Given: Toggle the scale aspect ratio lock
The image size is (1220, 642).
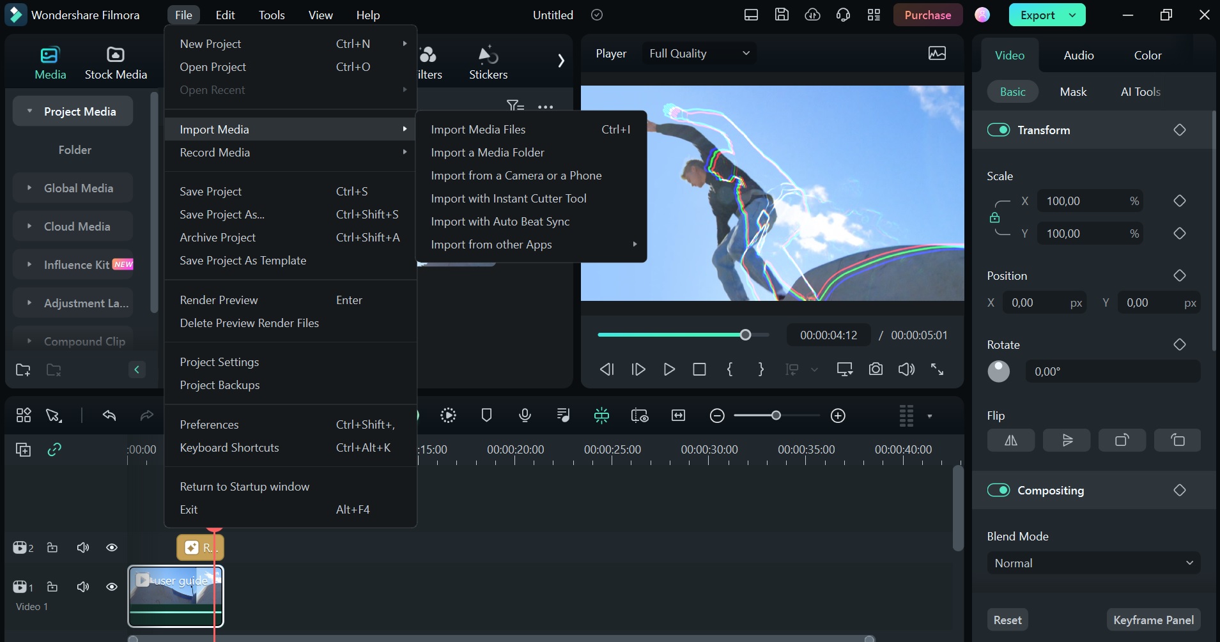Looking at the screenshot, I should (994, 217).
